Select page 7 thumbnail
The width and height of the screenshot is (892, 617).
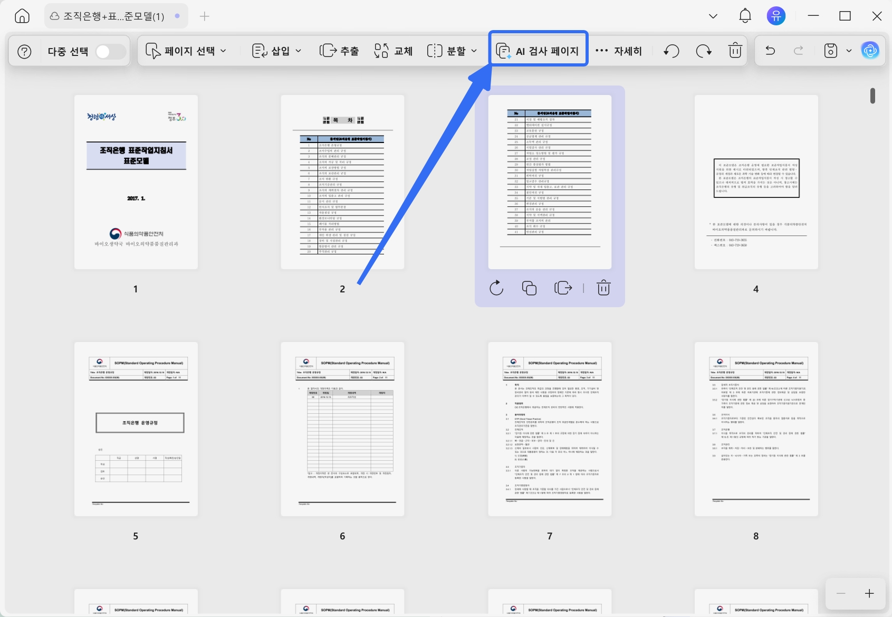(x=550, y=429)
